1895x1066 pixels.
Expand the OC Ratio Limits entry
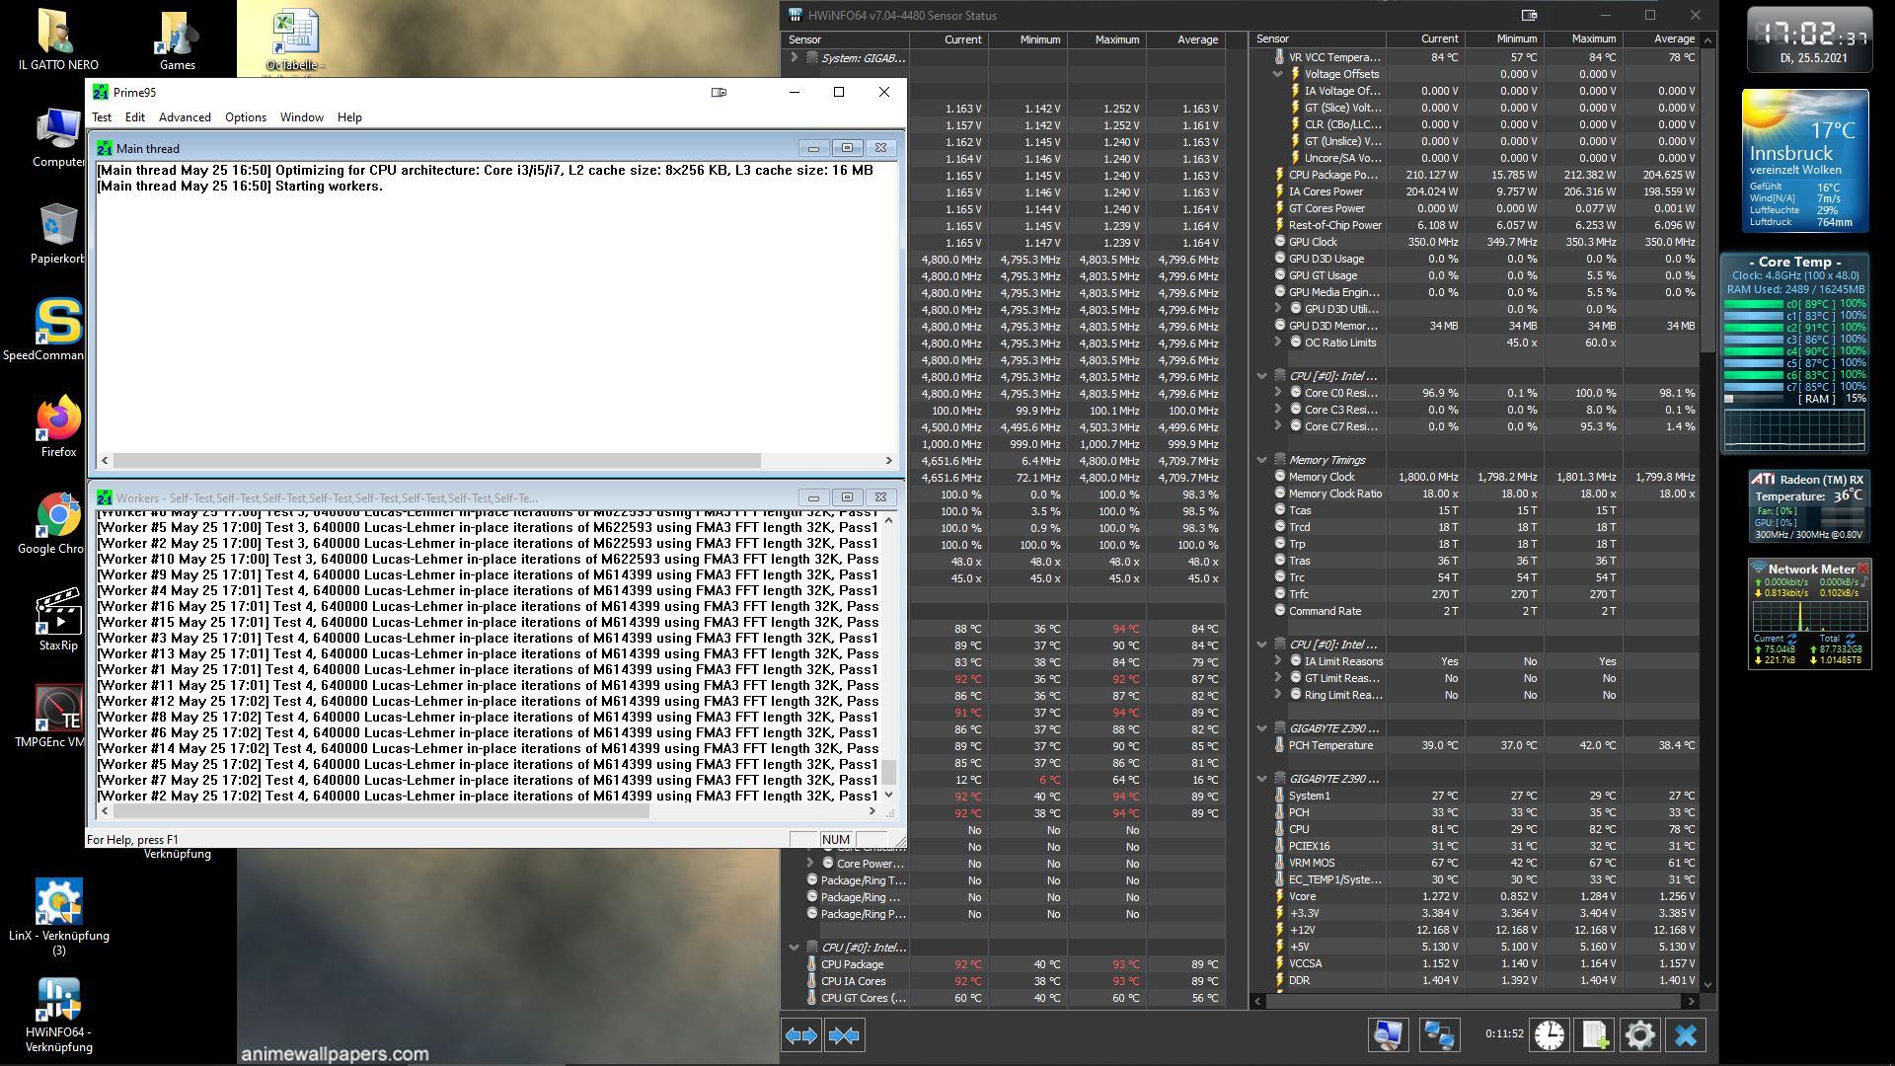1277,343
